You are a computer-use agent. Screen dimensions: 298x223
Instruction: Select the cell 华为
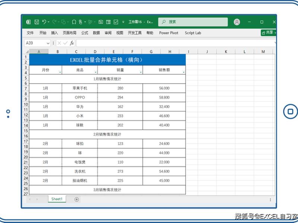(80, 107)
